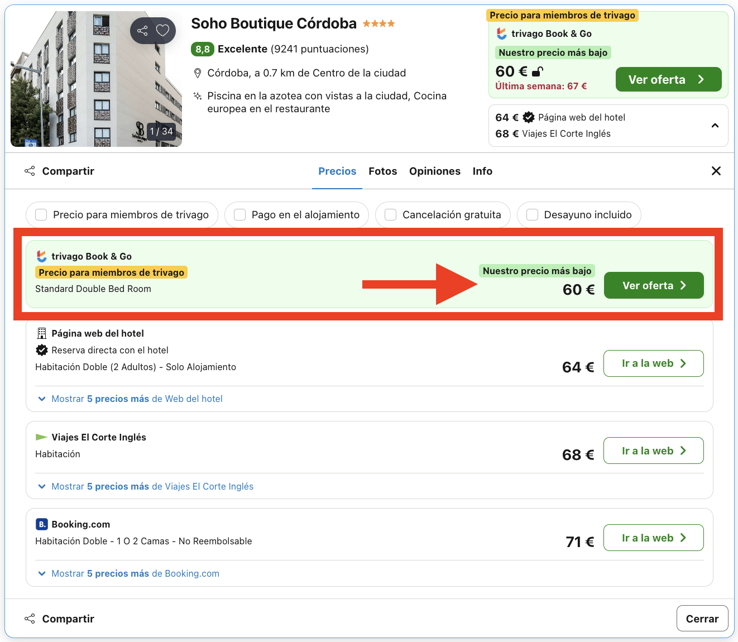The width and height of the screenshot is (738, 642).
Task: Close the hotel details panel with X
Action: [x=716, y=171]
